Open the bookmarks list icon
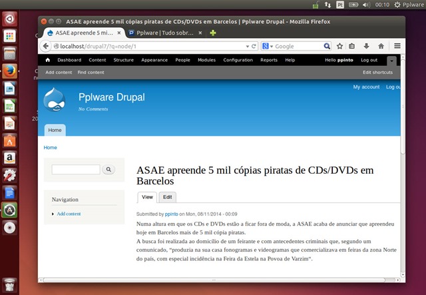The image size is (426, 295). pyautogui.click(x=352, y=46)
